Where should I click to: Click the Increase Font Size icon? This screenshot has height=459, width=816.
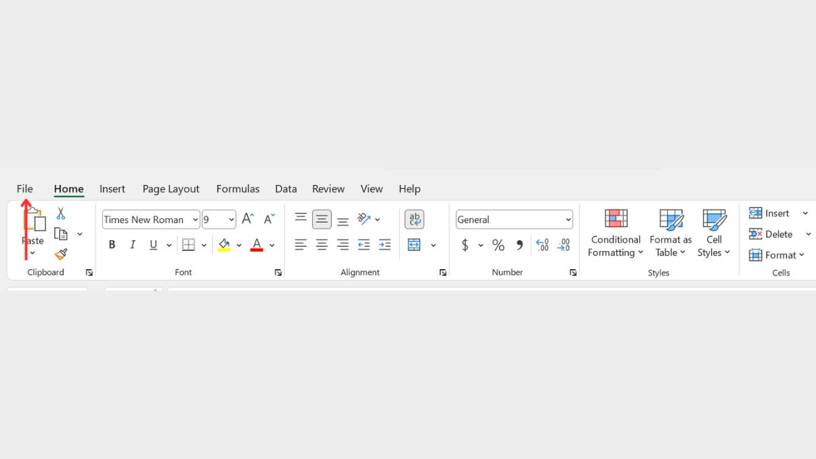(248, 219)
